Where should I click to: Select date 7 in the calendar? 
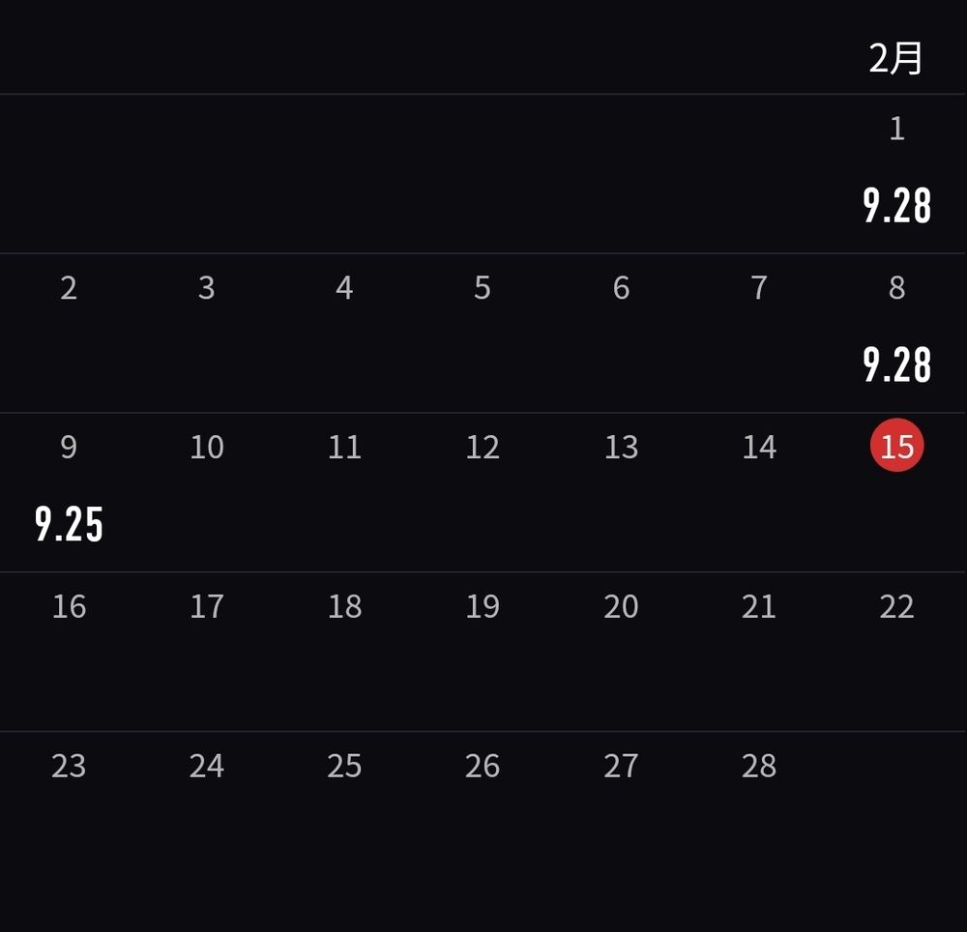(759, 288)
